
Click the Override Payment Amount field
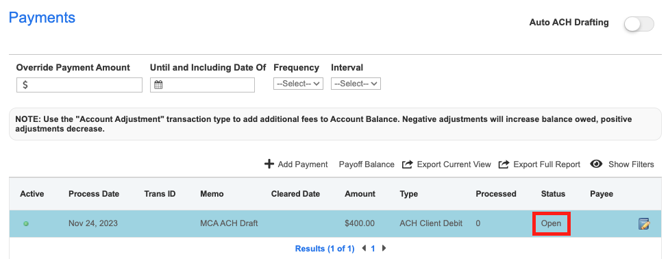79,85
